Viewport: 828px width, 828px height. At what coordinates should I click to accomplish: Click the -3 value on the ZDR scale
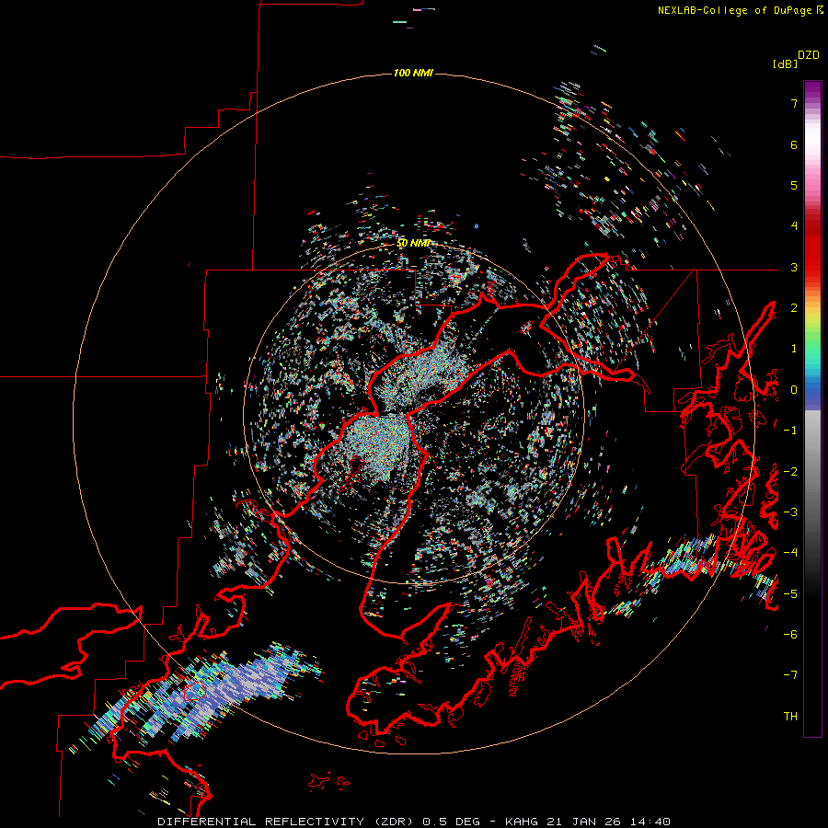pyautogui.click(x=790, y=512)
